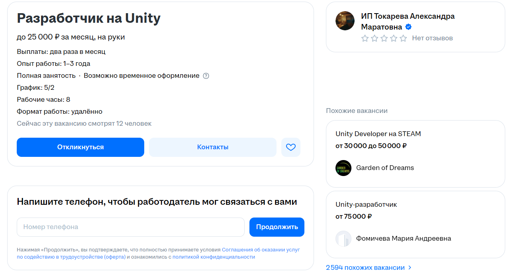Click the Garden of Dreams company logo
Screen dimensions: 510x275
point(343,168)
